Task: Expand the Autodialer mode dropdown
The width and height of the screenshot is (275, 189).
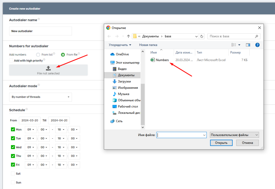Action: [x=41, y=97]
